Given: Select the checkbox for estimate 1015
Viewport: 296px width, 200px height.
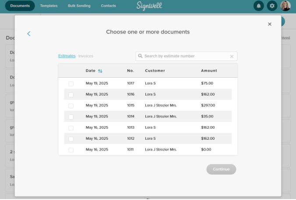Looking at the screenshot, I should (x=71, y=106).
